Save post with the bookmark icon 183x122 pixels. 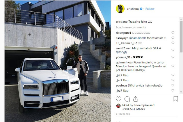[176, 99]
